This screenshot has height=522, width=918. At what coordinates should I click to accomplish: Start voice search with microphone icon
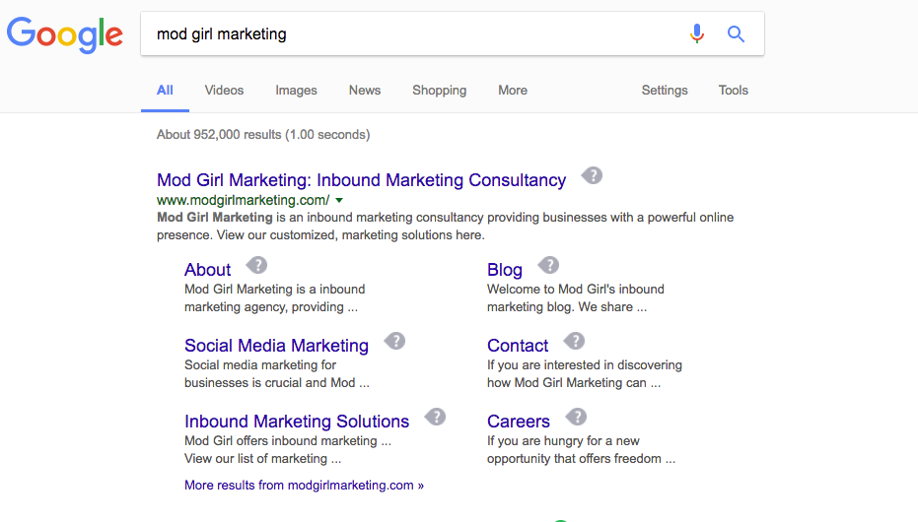pyautogui.click(x=697, y=33)
